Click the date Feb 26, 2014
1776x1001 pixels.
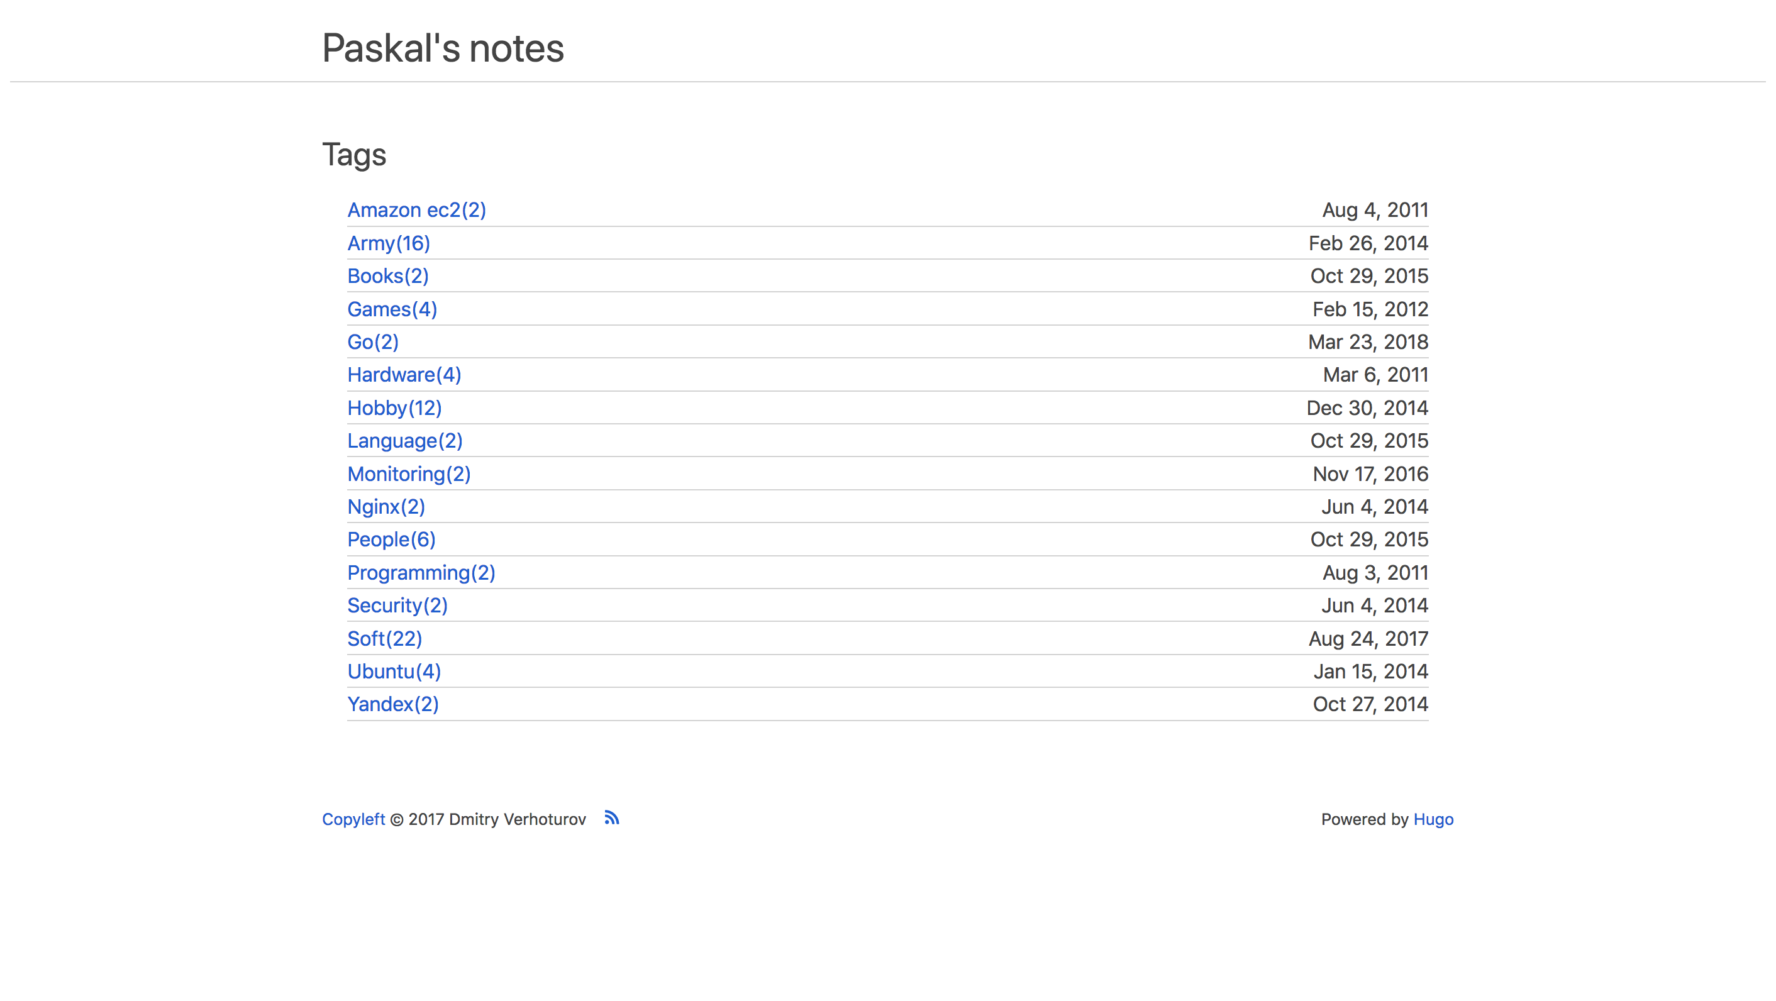[1368, 243]
